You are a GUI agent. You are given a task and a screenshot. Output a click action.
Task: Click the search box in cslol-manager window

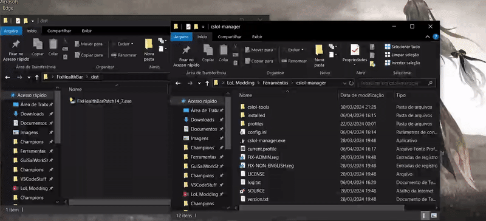pos(397,83)
